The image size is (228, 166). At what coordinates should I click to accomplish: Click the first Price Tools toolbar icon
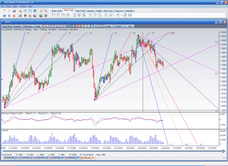[x=54, y=15]
